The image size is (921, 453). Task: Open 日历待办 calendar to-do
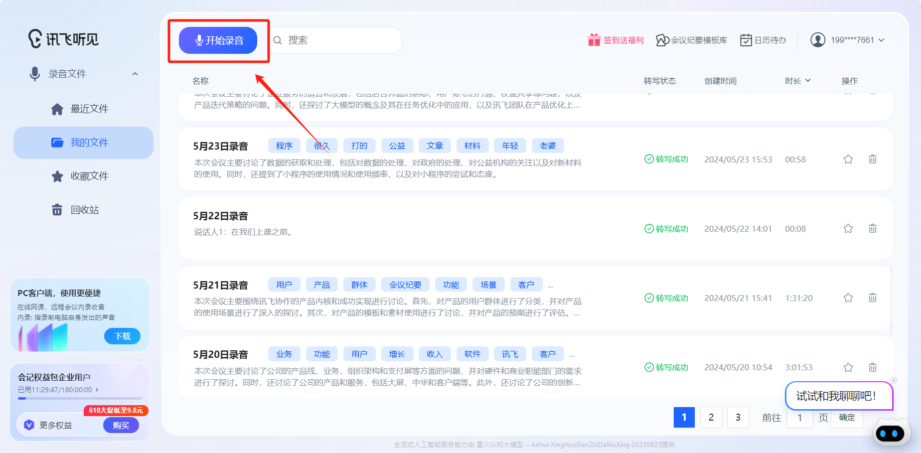click(763, 40)
